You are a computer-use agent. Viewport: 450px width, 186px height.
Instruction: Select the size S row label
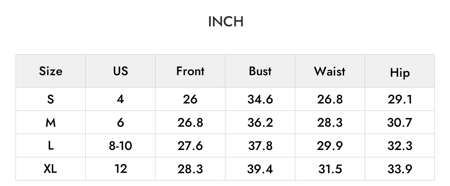tap(50, 99)
